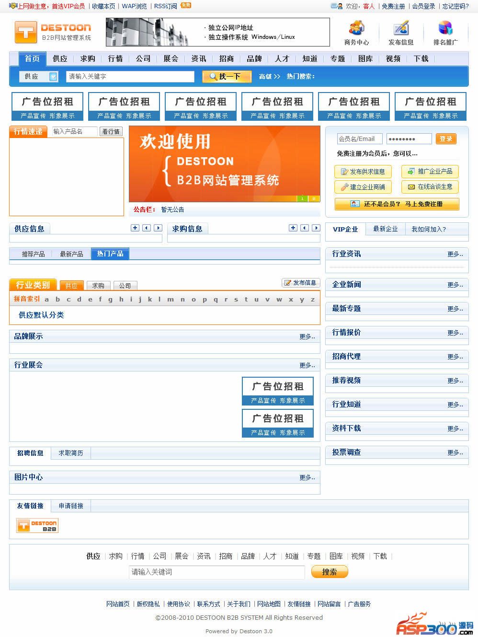This screenshot has height=637, width=478.
Task: Click pinyin index letter a
Action: tap(46, 299)
